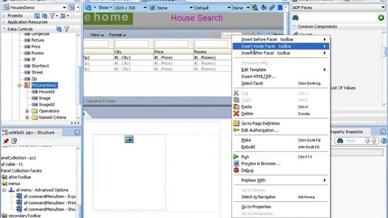The height and width of the screenshot is (218, 388).
Task: Open the Replace With submenu
Action: click(281, 180)
